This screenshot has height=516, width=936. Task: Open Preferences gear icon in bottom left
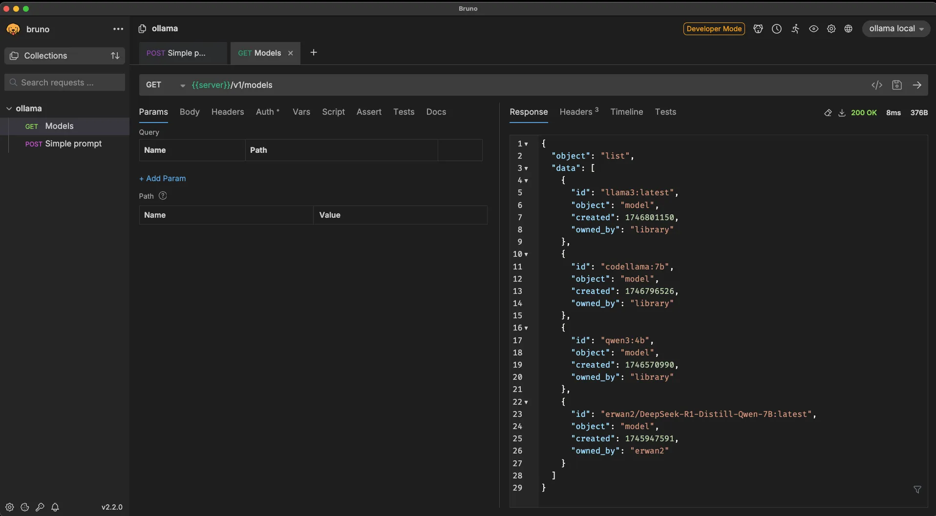(10, 507)
